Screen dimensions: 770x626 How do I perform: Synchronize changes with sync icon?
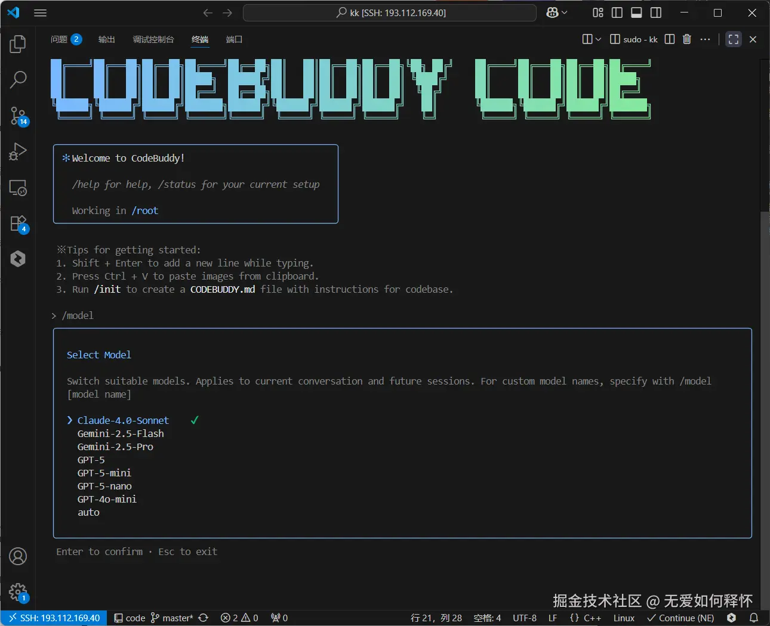pyautogui.click(x=203, y=618)
